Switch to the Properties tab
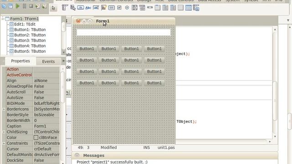 click(x=21, y=61)
